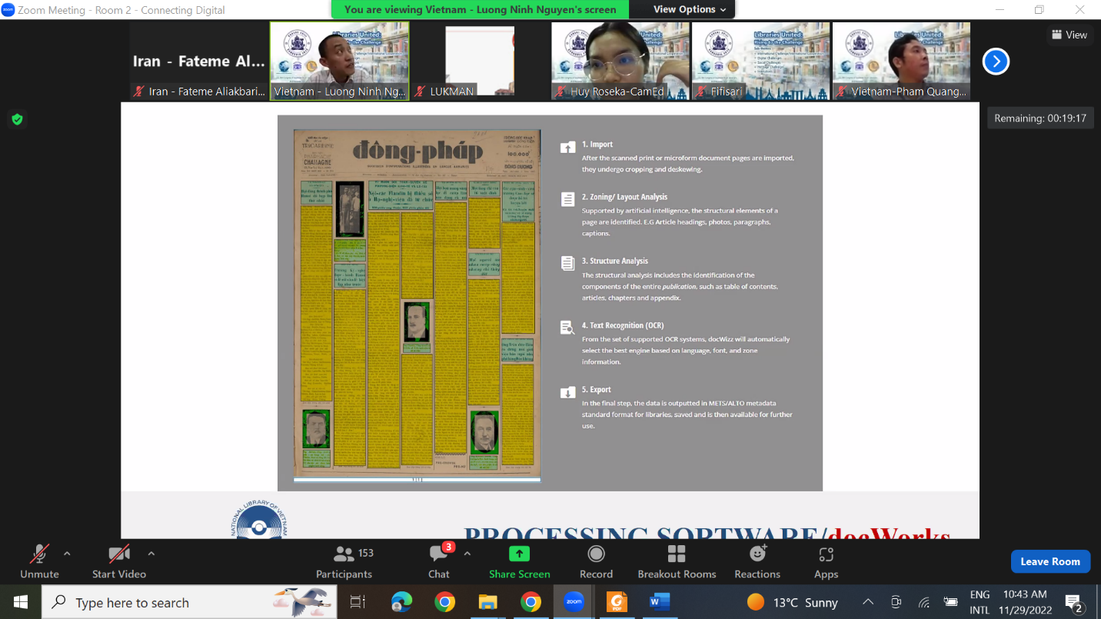1101x619 pixels.
Task: Expand audio options arrow next to Unmute
Action: (x=67, y=553)
